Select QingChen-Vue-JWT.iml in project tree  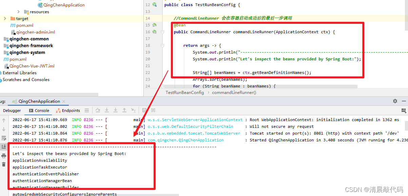[32, 66]
